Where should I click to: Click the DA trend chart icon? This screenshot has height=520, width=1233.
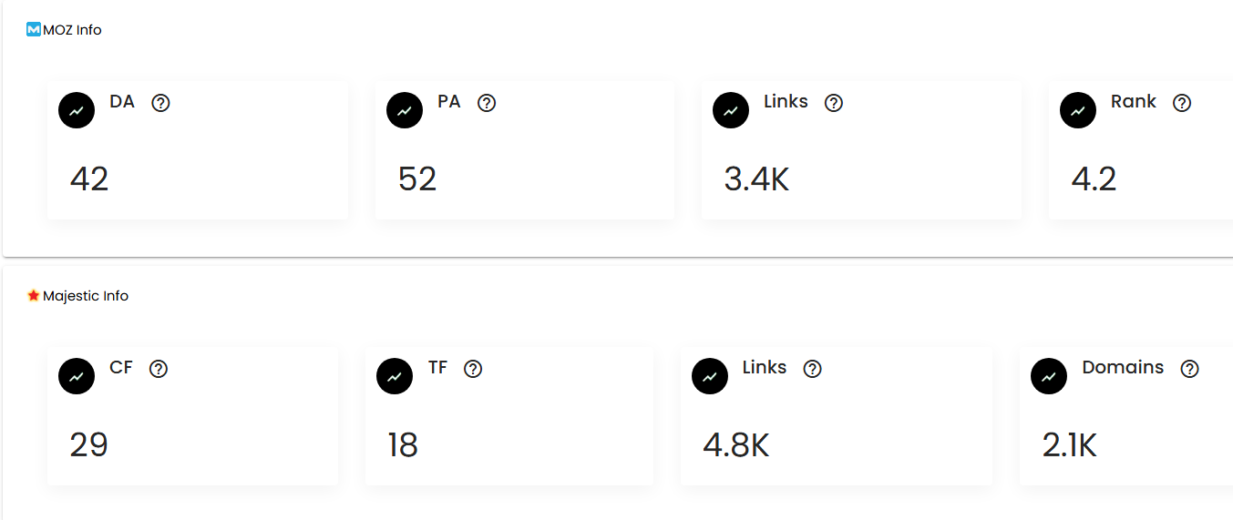pos(77,110)
